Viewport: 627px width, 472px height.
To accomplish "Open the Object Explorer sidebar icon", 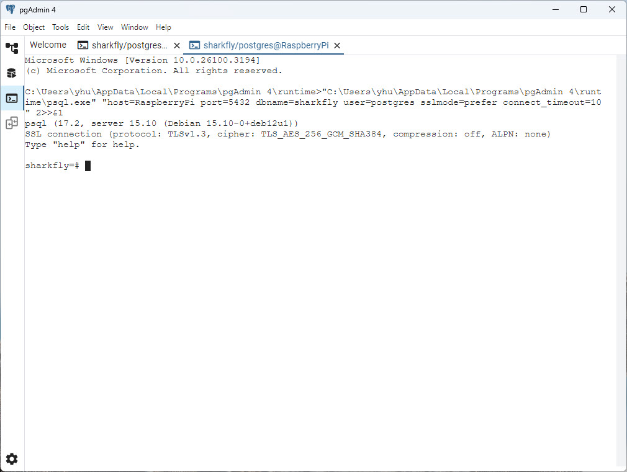I will [12, 48].
